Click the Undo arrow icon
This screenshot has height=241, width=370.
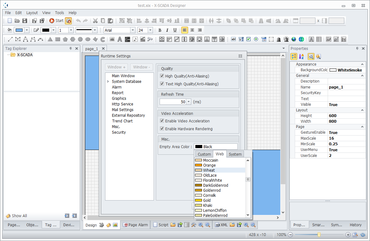point(78,21)
